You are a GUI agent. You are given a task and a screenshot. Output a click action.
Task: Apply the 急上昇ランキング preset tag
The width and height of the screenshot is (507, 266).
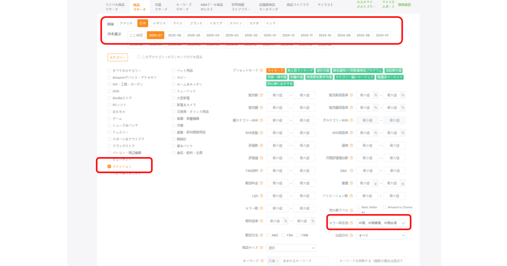pos(299,71)
